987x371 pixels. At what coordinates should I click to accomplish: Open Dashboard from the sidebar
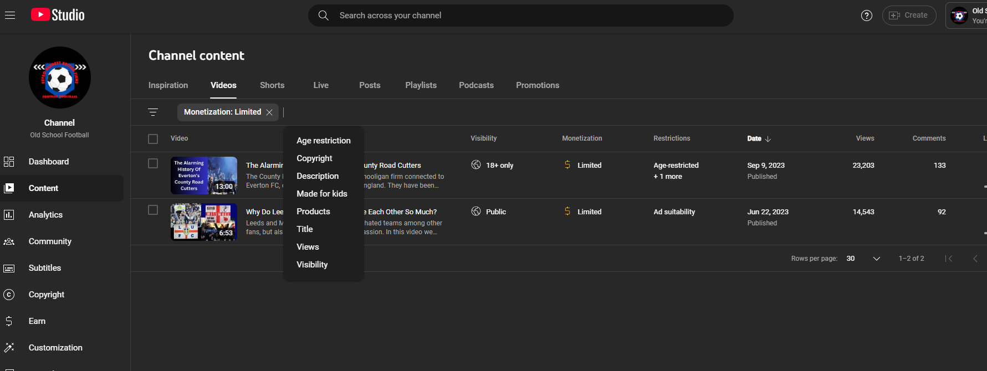[x=62, y=162]
